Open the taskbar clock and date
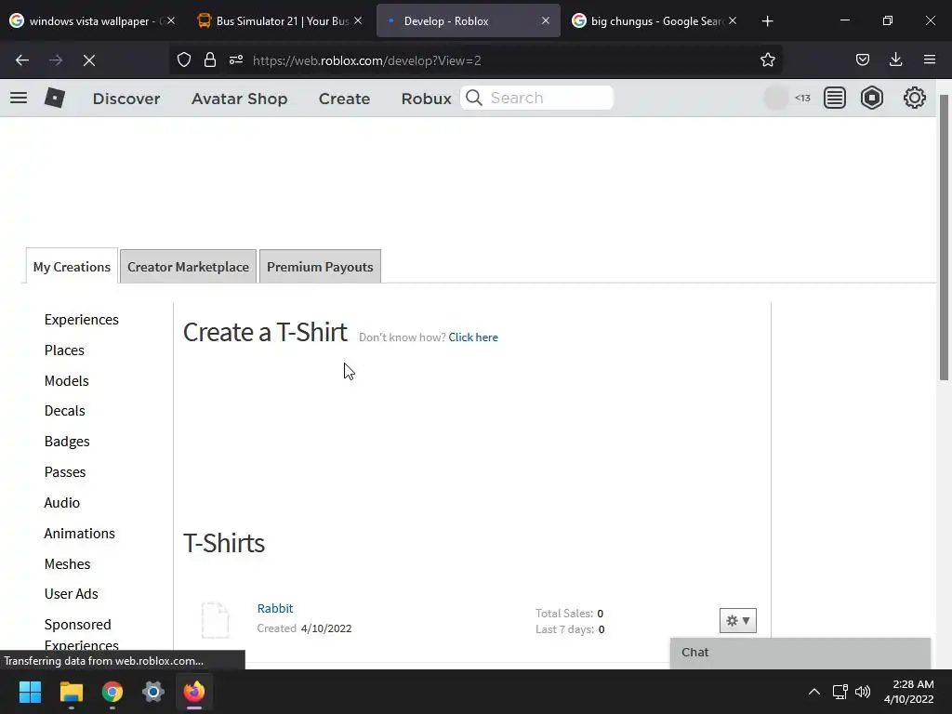Image resolution: width=952 pixels, height=714 pixels. coord(908,692)
